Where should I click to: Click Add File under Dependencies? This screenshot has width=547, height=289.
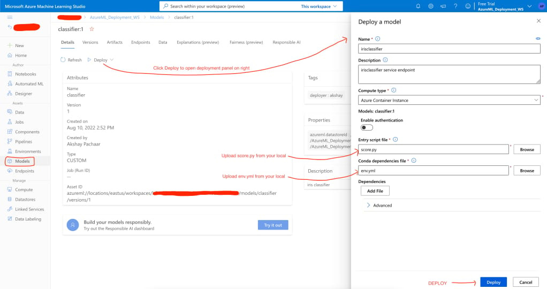[x=375, y=191]
